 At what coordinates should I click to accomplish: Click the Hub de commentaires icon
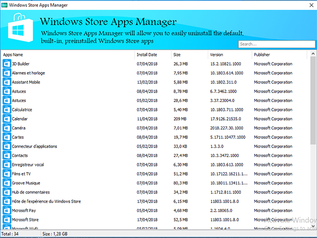[x=7, y=193]
